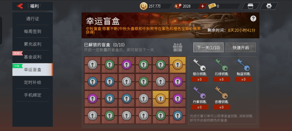Image resolution: width=292 pixels, height=131 pixels.
Task: Click the gift box reward icon
Action: (x=178, y=47)
